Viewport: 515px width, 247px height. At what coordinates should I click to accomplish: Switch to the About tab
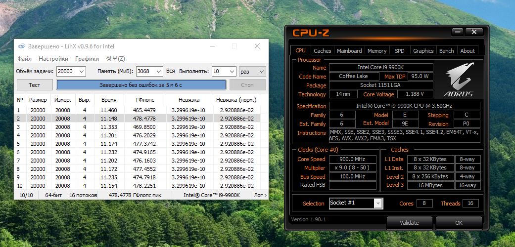468,51
